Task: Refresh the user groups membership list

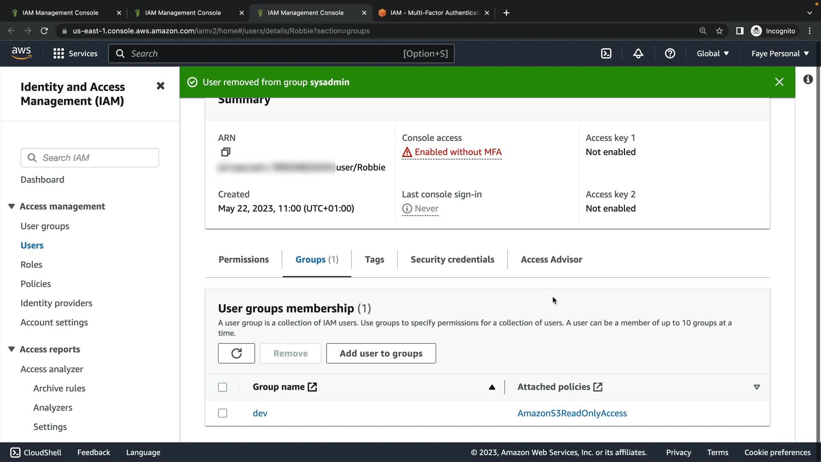Action: tap(236, 353)
